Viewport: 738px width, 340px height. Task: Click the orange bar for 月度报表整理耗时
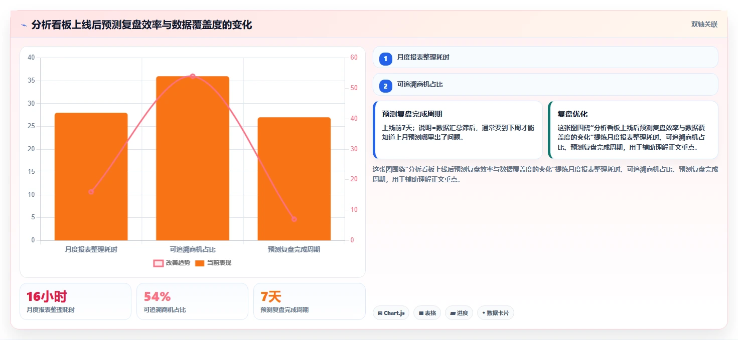(x=91, y=177)
